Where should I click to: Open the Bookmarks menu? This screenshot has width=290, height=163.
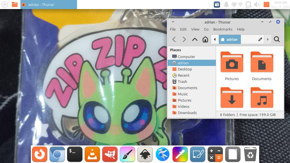click(x=223, y=29)
